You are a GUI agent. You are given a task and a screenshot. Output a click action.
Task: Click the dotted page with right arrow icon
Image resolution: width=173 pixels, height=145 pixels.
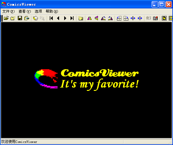click(x=126, y=18)
